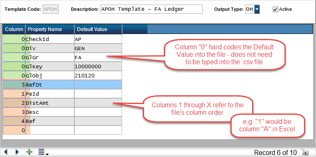Click the column number cell for PeId

(14, 94)
